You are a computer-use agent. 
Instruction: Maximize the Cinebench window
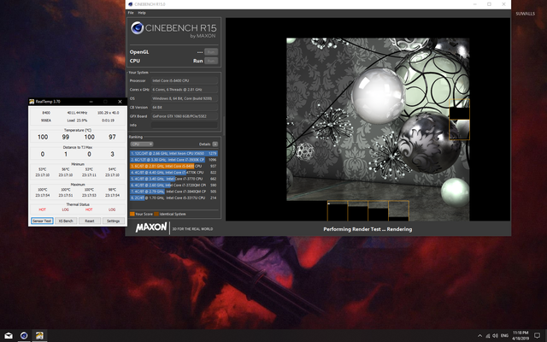pos(489,4)
